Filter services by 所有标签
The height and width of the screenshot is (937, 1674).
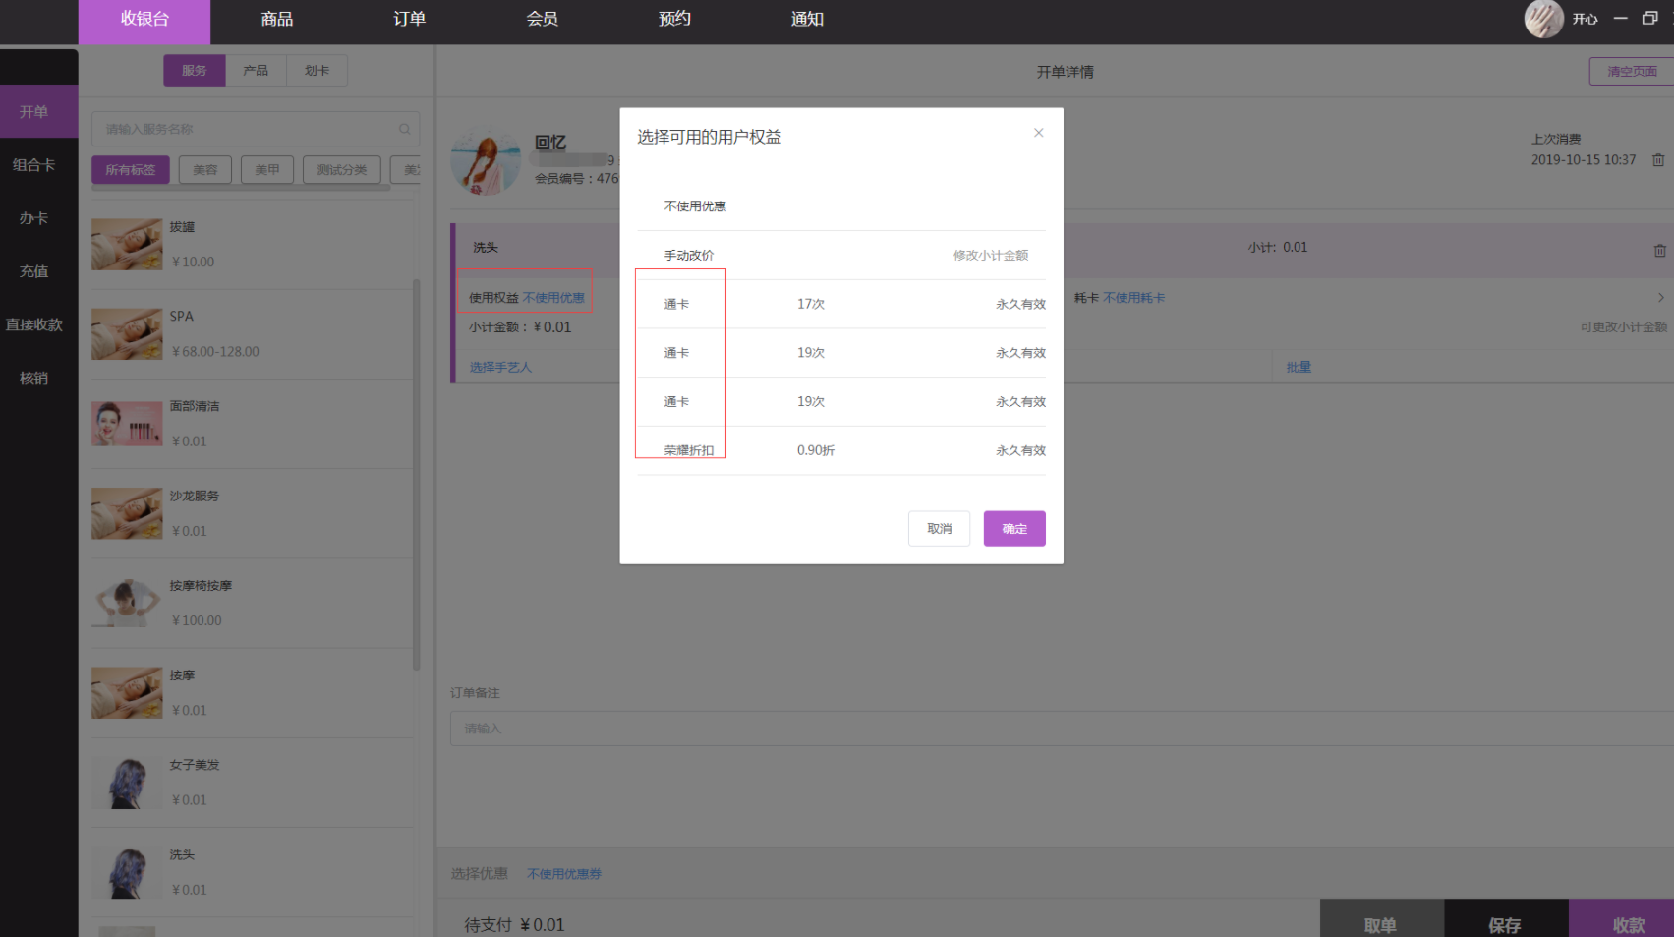click(x=131, y=170)
